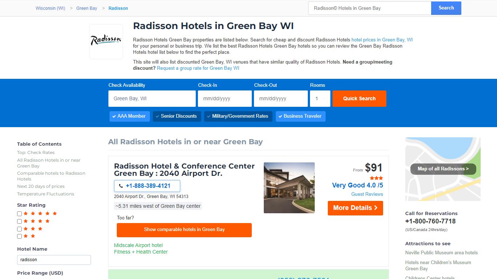Screen dimensions: 497x279
Task: Open the Radisson breadcrumb
Action: point(118,8)
